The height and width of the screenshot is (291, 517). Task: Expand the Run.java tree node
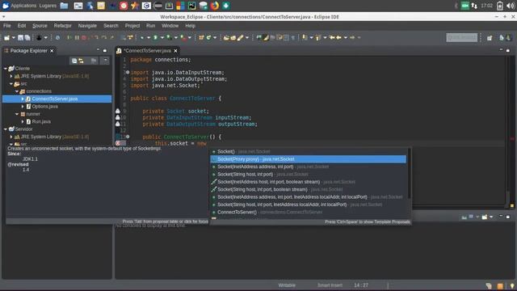tap(23, 121)
